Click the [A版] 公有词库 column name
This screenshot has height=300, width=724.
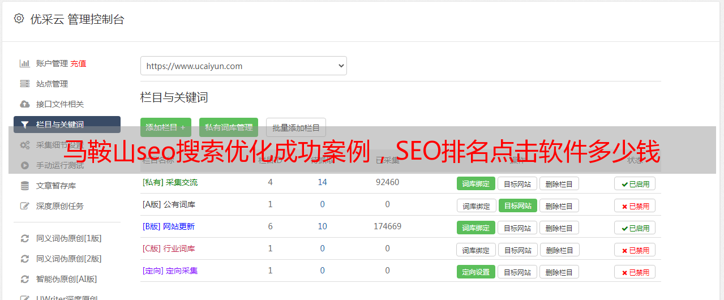[x=169, y=204]
